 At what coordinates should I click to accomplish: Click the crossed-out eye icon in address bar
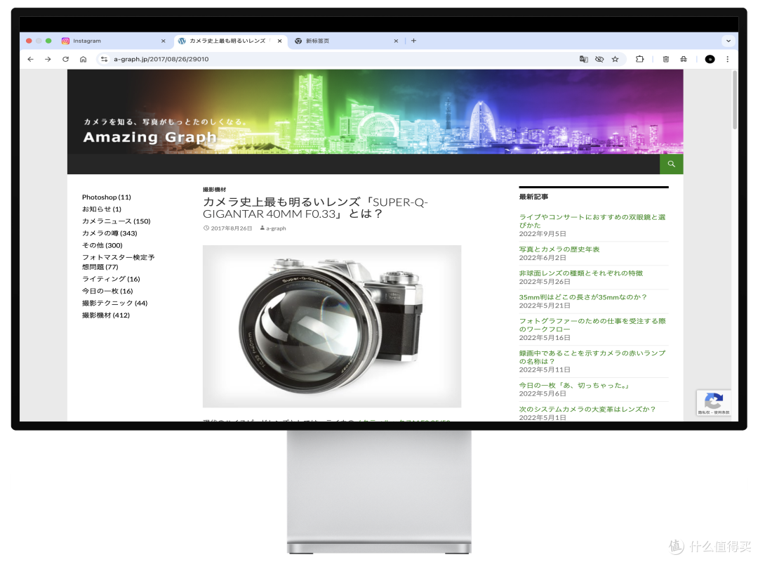pos(599,59)
